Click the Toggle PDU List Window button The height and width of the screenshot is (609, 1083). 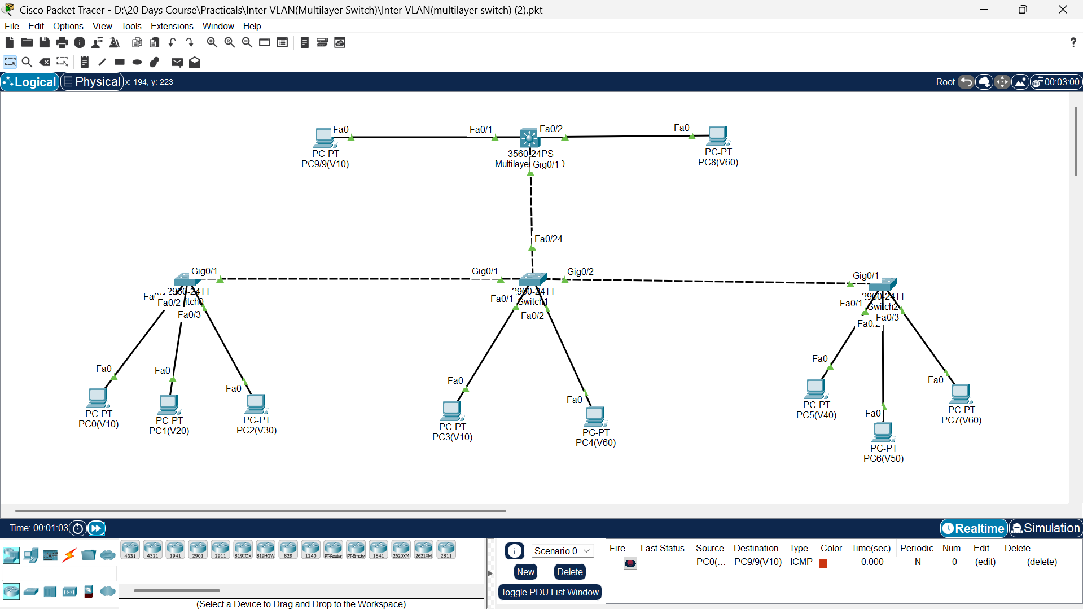(549, 592)
